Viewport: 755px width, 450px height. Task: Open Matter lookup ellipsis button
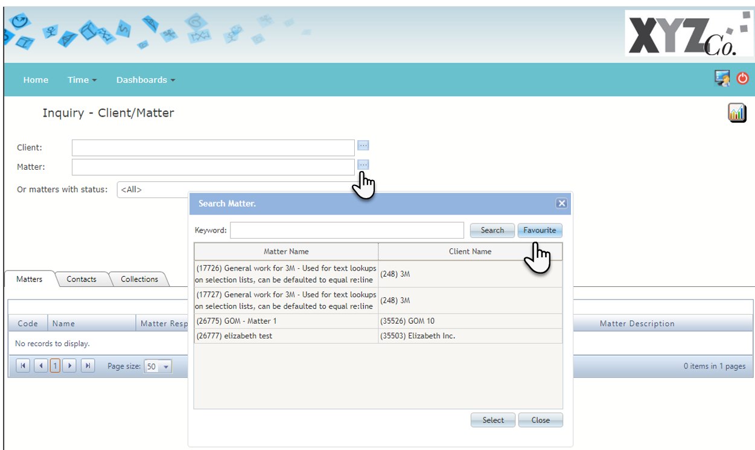tap(363, 164)
